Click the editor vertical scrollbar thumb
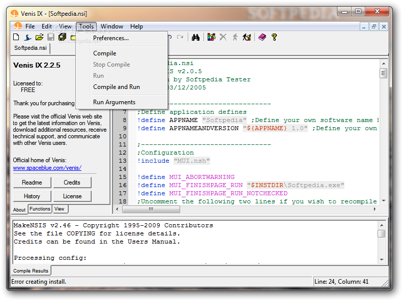This screenshot has height=301, width=403. pos(384,73)
